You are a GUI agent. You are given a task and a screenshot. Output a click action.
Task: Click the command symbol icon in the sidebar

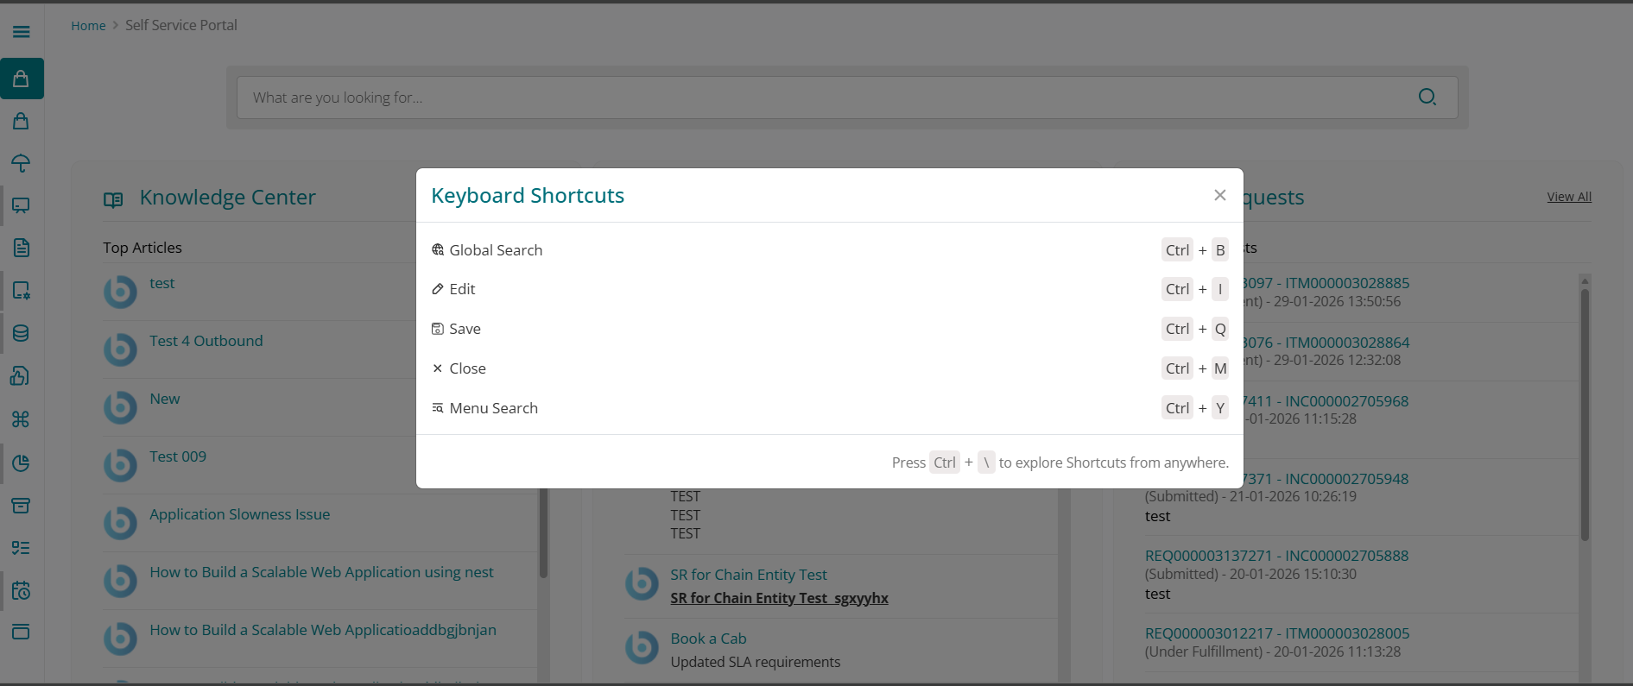coord(22,419)
